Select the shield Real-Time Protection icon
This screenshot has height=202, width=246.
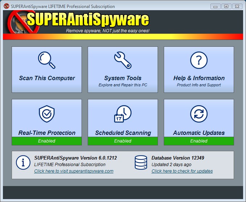pyautogui.click(x=47, y=114)
